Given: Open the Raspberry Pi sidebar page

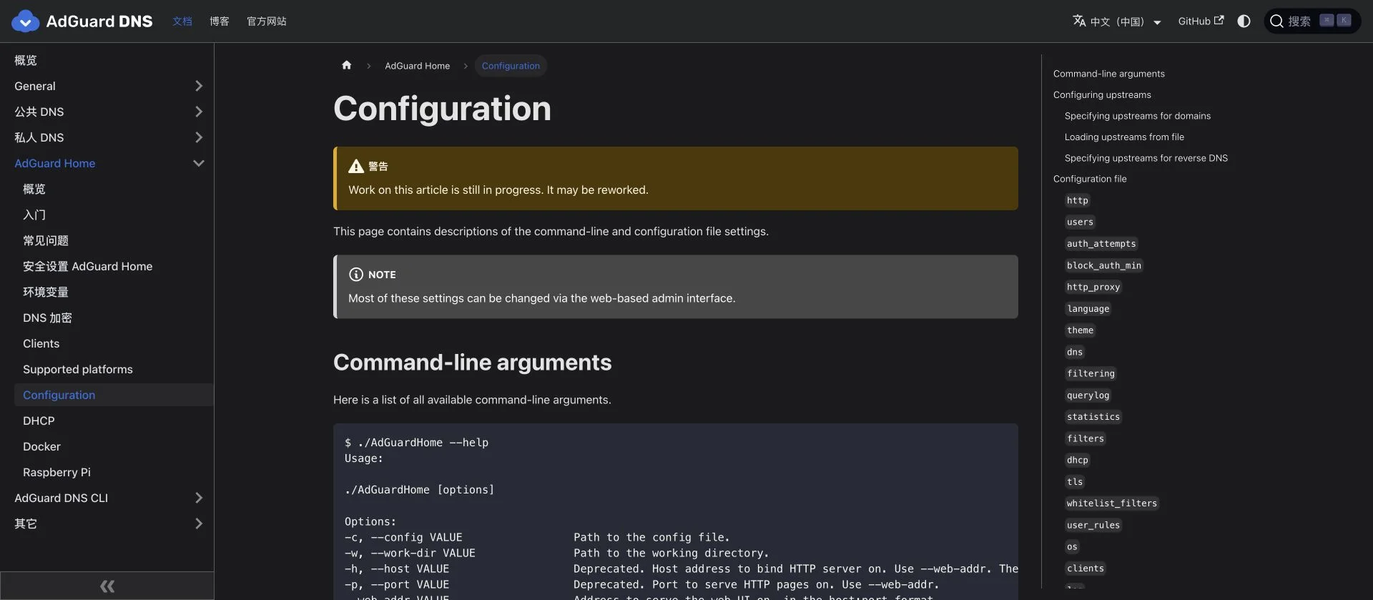Looking at the screenshot, I should click(x=56, y=472).
